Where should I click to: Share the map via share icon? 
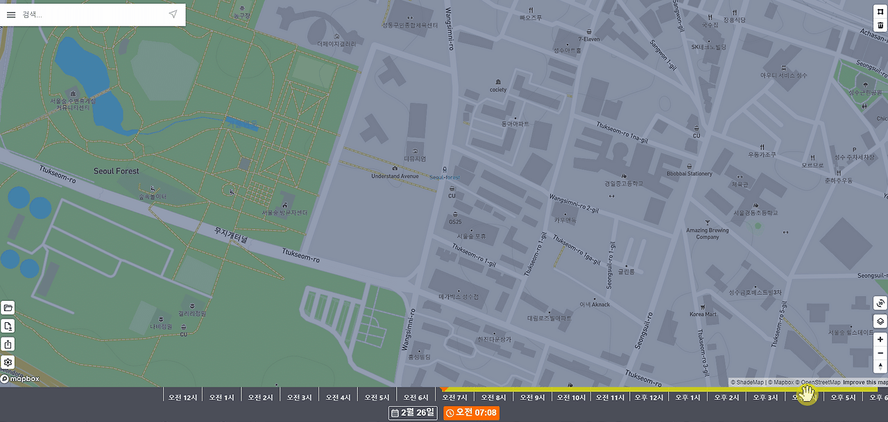click(x=8, y=344)
